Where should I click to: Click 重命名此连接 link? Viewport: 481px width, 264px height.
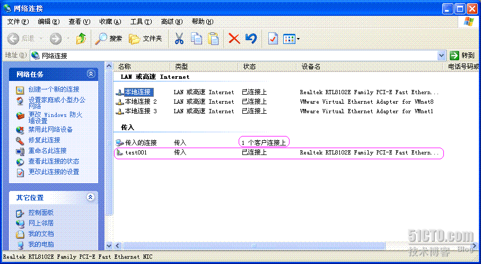click(47, 151)
